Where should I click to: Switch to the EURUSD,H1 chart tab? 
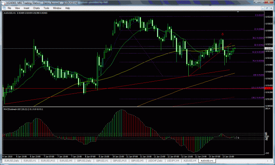click(30, 161)
